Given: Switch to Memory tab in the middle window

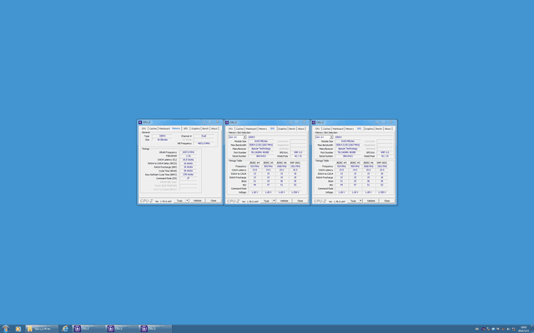Looking at the screenshot, I should (x=263, y=129).
